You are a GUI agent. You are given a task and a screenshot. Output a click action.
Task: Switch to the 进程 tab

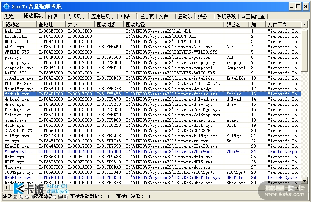[9, 16]
